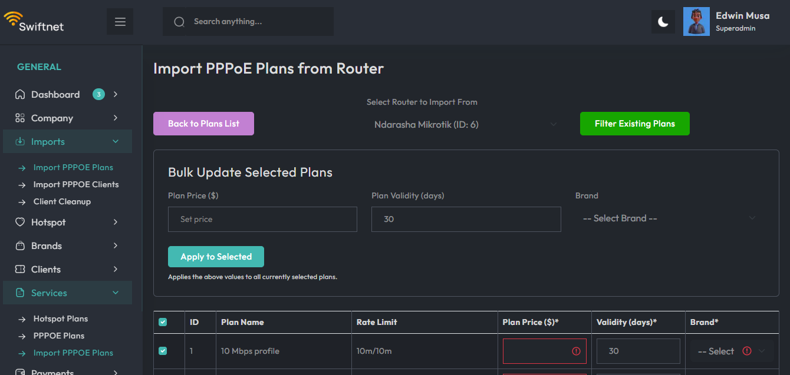Open the Select Router dropdown
This screenshot has height=375, width=790.
(x=465, y=124)
